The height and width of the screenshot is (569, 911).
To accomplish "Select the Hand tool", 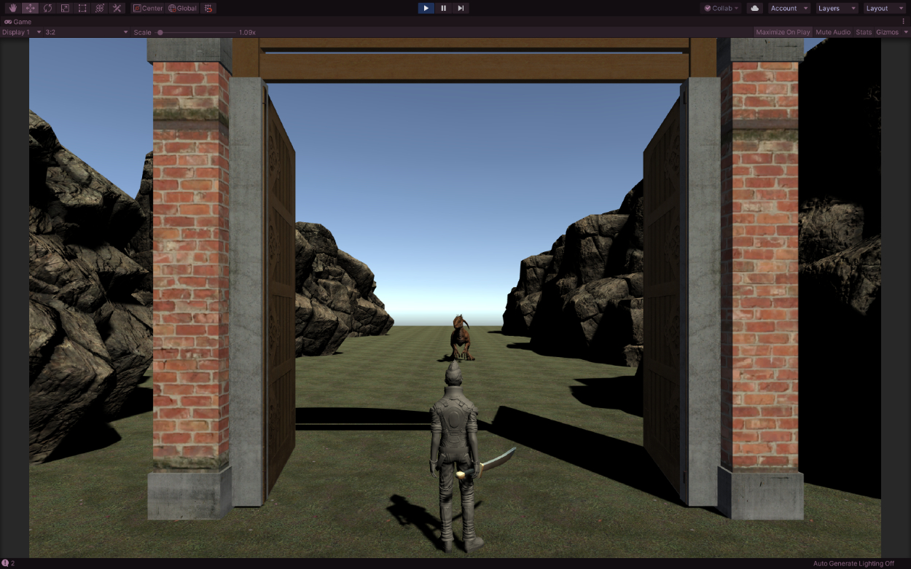I will point(12,8).
